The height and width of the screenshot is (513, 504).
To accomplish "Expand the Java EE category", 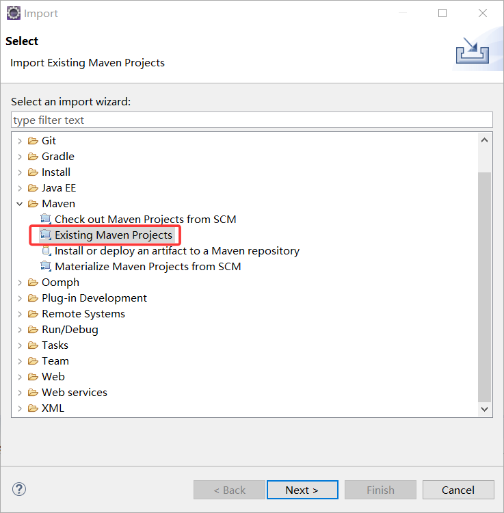I will coord(20,188).
